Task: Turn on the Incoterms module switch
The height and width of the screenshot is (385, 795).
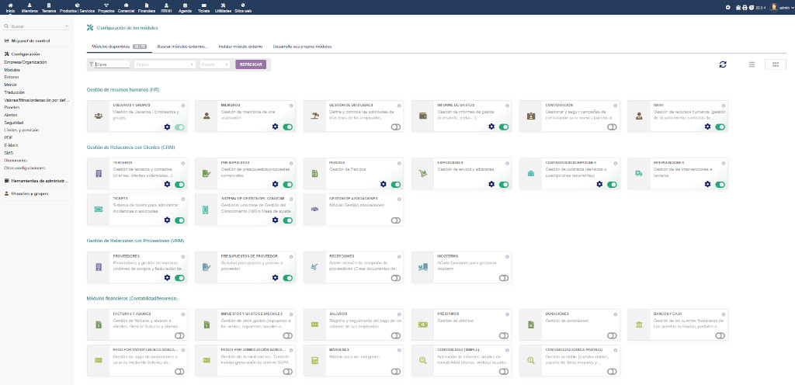Action: pos(504,278)
